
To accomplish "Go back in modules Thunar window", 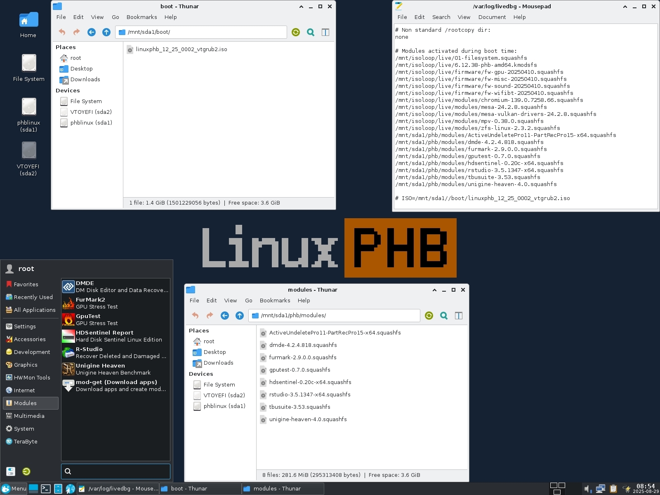I will (x=225, y=316).
